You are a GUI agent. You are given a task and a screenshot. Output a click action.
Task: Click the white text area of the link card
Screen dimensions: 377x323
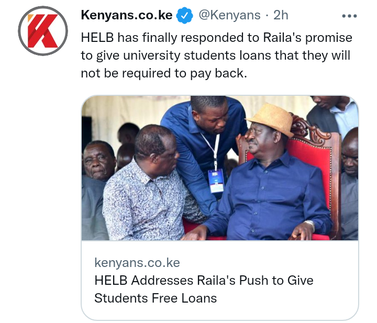220,280
